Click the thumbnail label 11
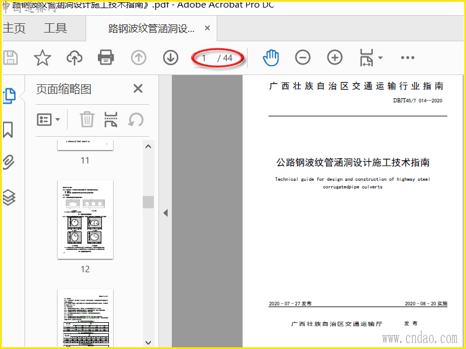 (85, 161)
